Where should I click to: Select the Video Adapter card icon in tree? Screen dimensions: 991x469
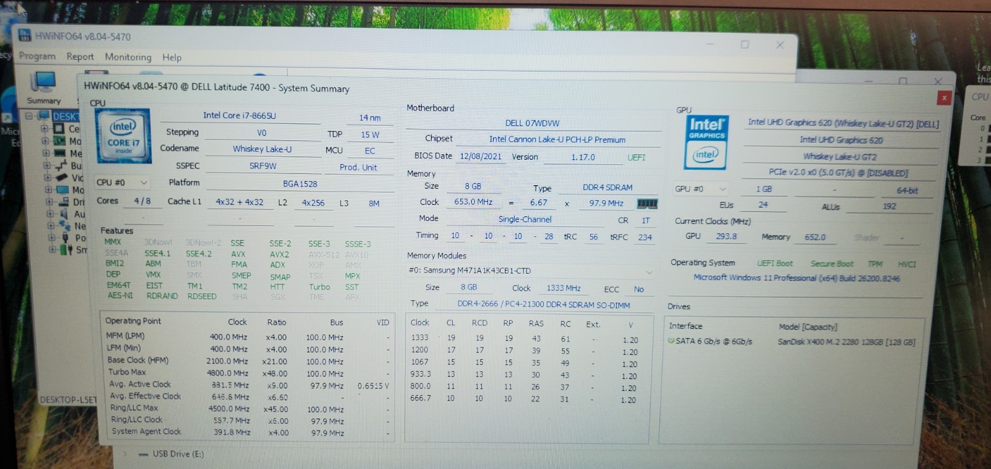pyautogui.click(x=62, y=178)
